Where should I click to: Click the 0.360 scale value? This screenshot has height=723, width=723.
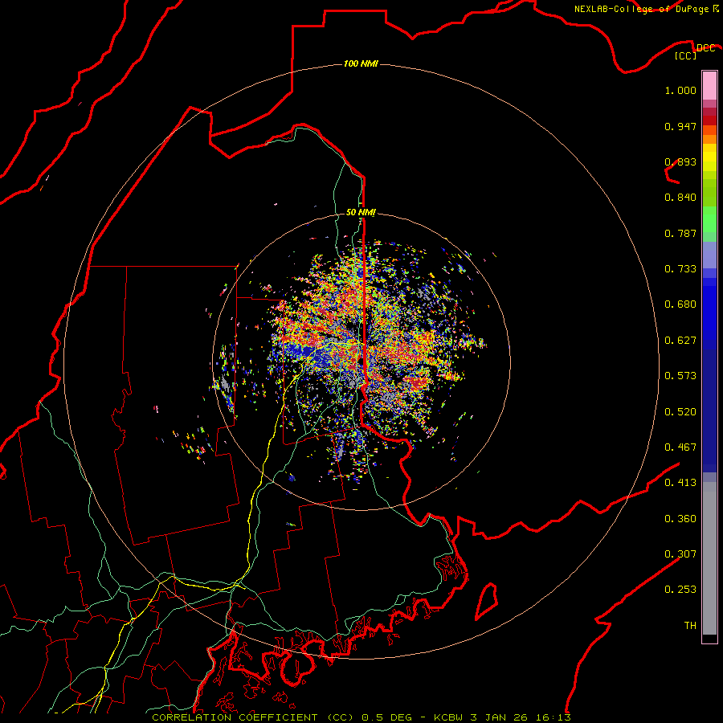[680, 519]
